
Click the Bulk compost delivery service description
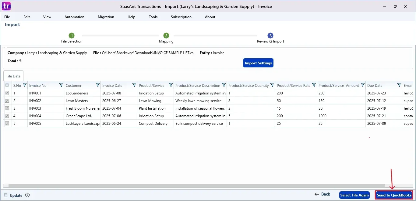pyautogui.click(x=200, y=124)
